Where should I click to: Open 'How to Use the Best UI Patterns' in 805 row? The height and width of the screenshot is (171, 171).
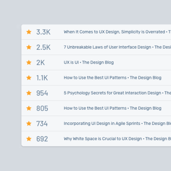[x=113, y=108]
